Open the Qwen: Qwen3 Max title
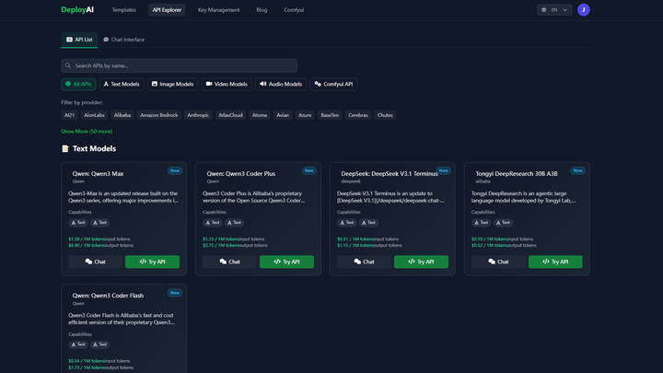The image size is (663, 373). (x=98, y=174)
